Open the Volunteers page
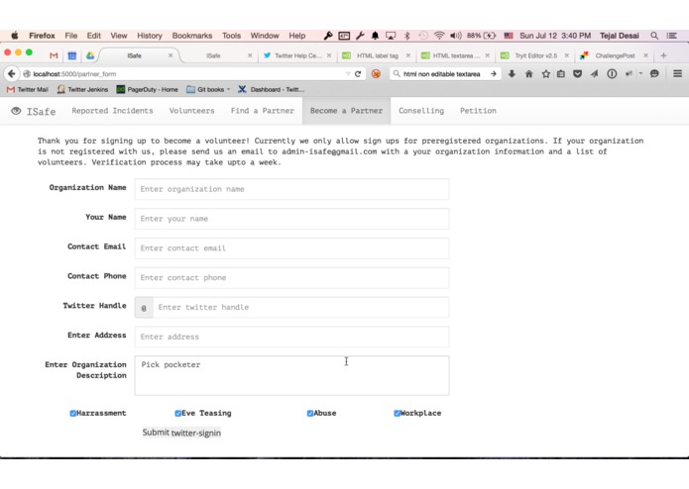This screenshot has height=489, width=689. point(191,111)
